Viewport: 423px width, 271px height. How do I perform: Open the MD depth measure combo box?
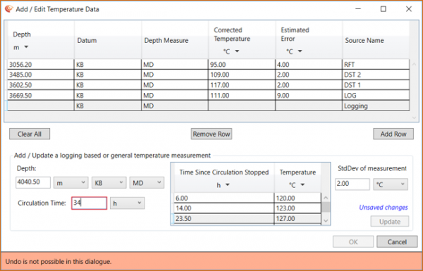click(x=147, y=183)
